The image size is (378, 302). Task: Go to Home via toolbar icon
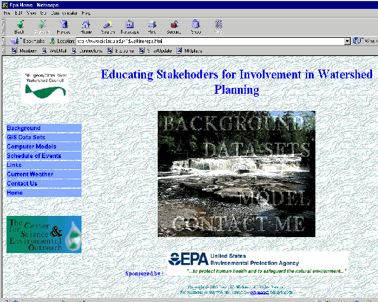pos(86,27)
